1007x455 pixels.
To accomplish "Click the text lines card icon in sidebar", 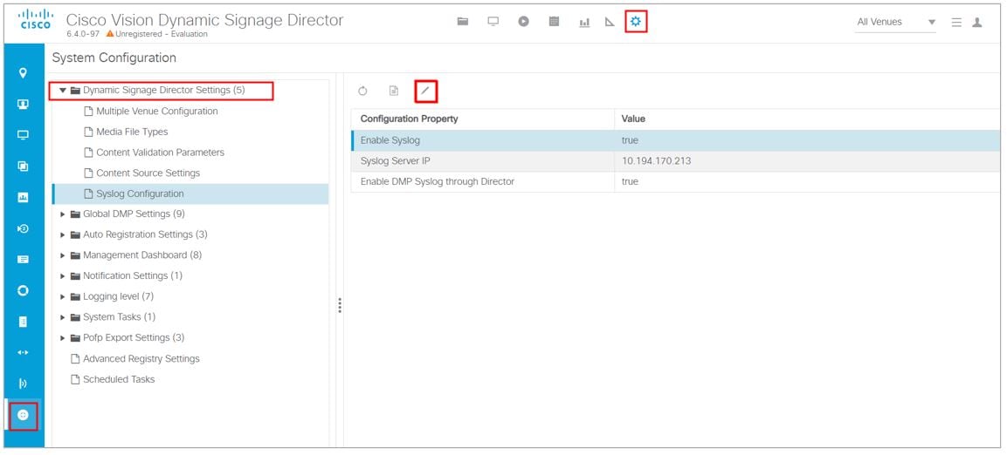I will click(23, 260).
